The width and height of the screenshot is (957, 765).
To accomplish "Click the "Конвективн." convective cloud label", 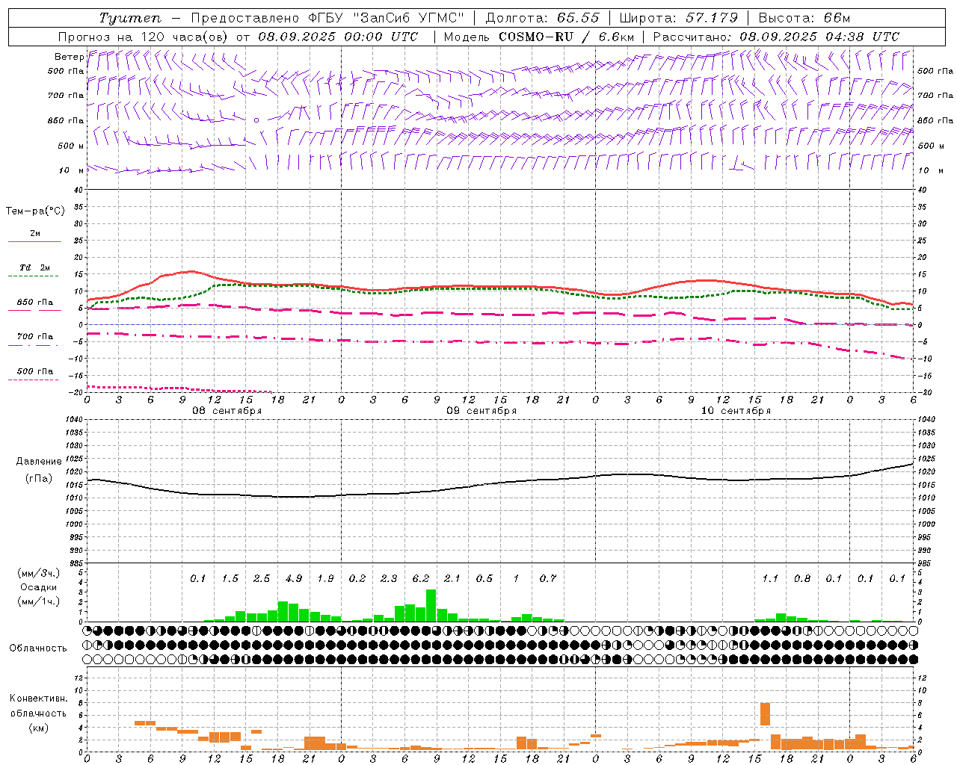I will pyautogui.click(x=38, y=699).
